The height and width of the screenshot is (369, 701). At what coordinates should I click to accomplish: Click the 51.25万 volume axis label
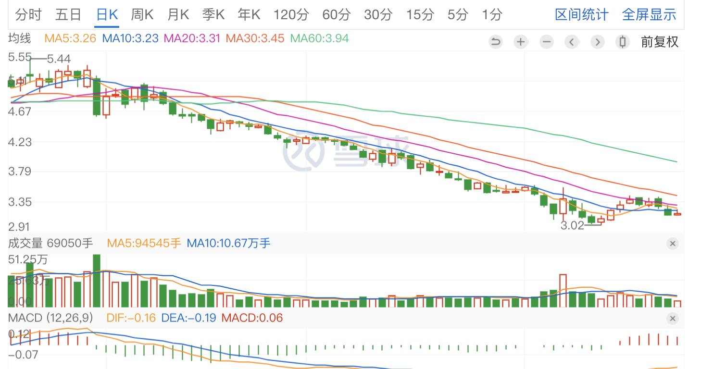pyautogui.click(x=28, y=260)
